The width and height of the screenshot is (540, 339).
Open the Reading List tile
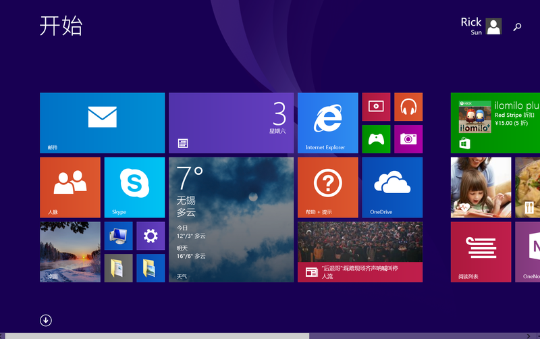[x=481, y=252]
